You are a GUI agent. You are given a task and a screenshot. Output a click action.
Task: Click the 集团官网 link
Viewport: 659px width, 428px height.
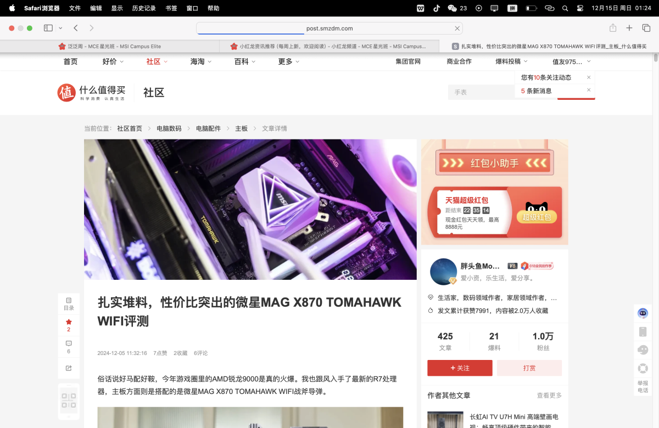coord(408,61)
